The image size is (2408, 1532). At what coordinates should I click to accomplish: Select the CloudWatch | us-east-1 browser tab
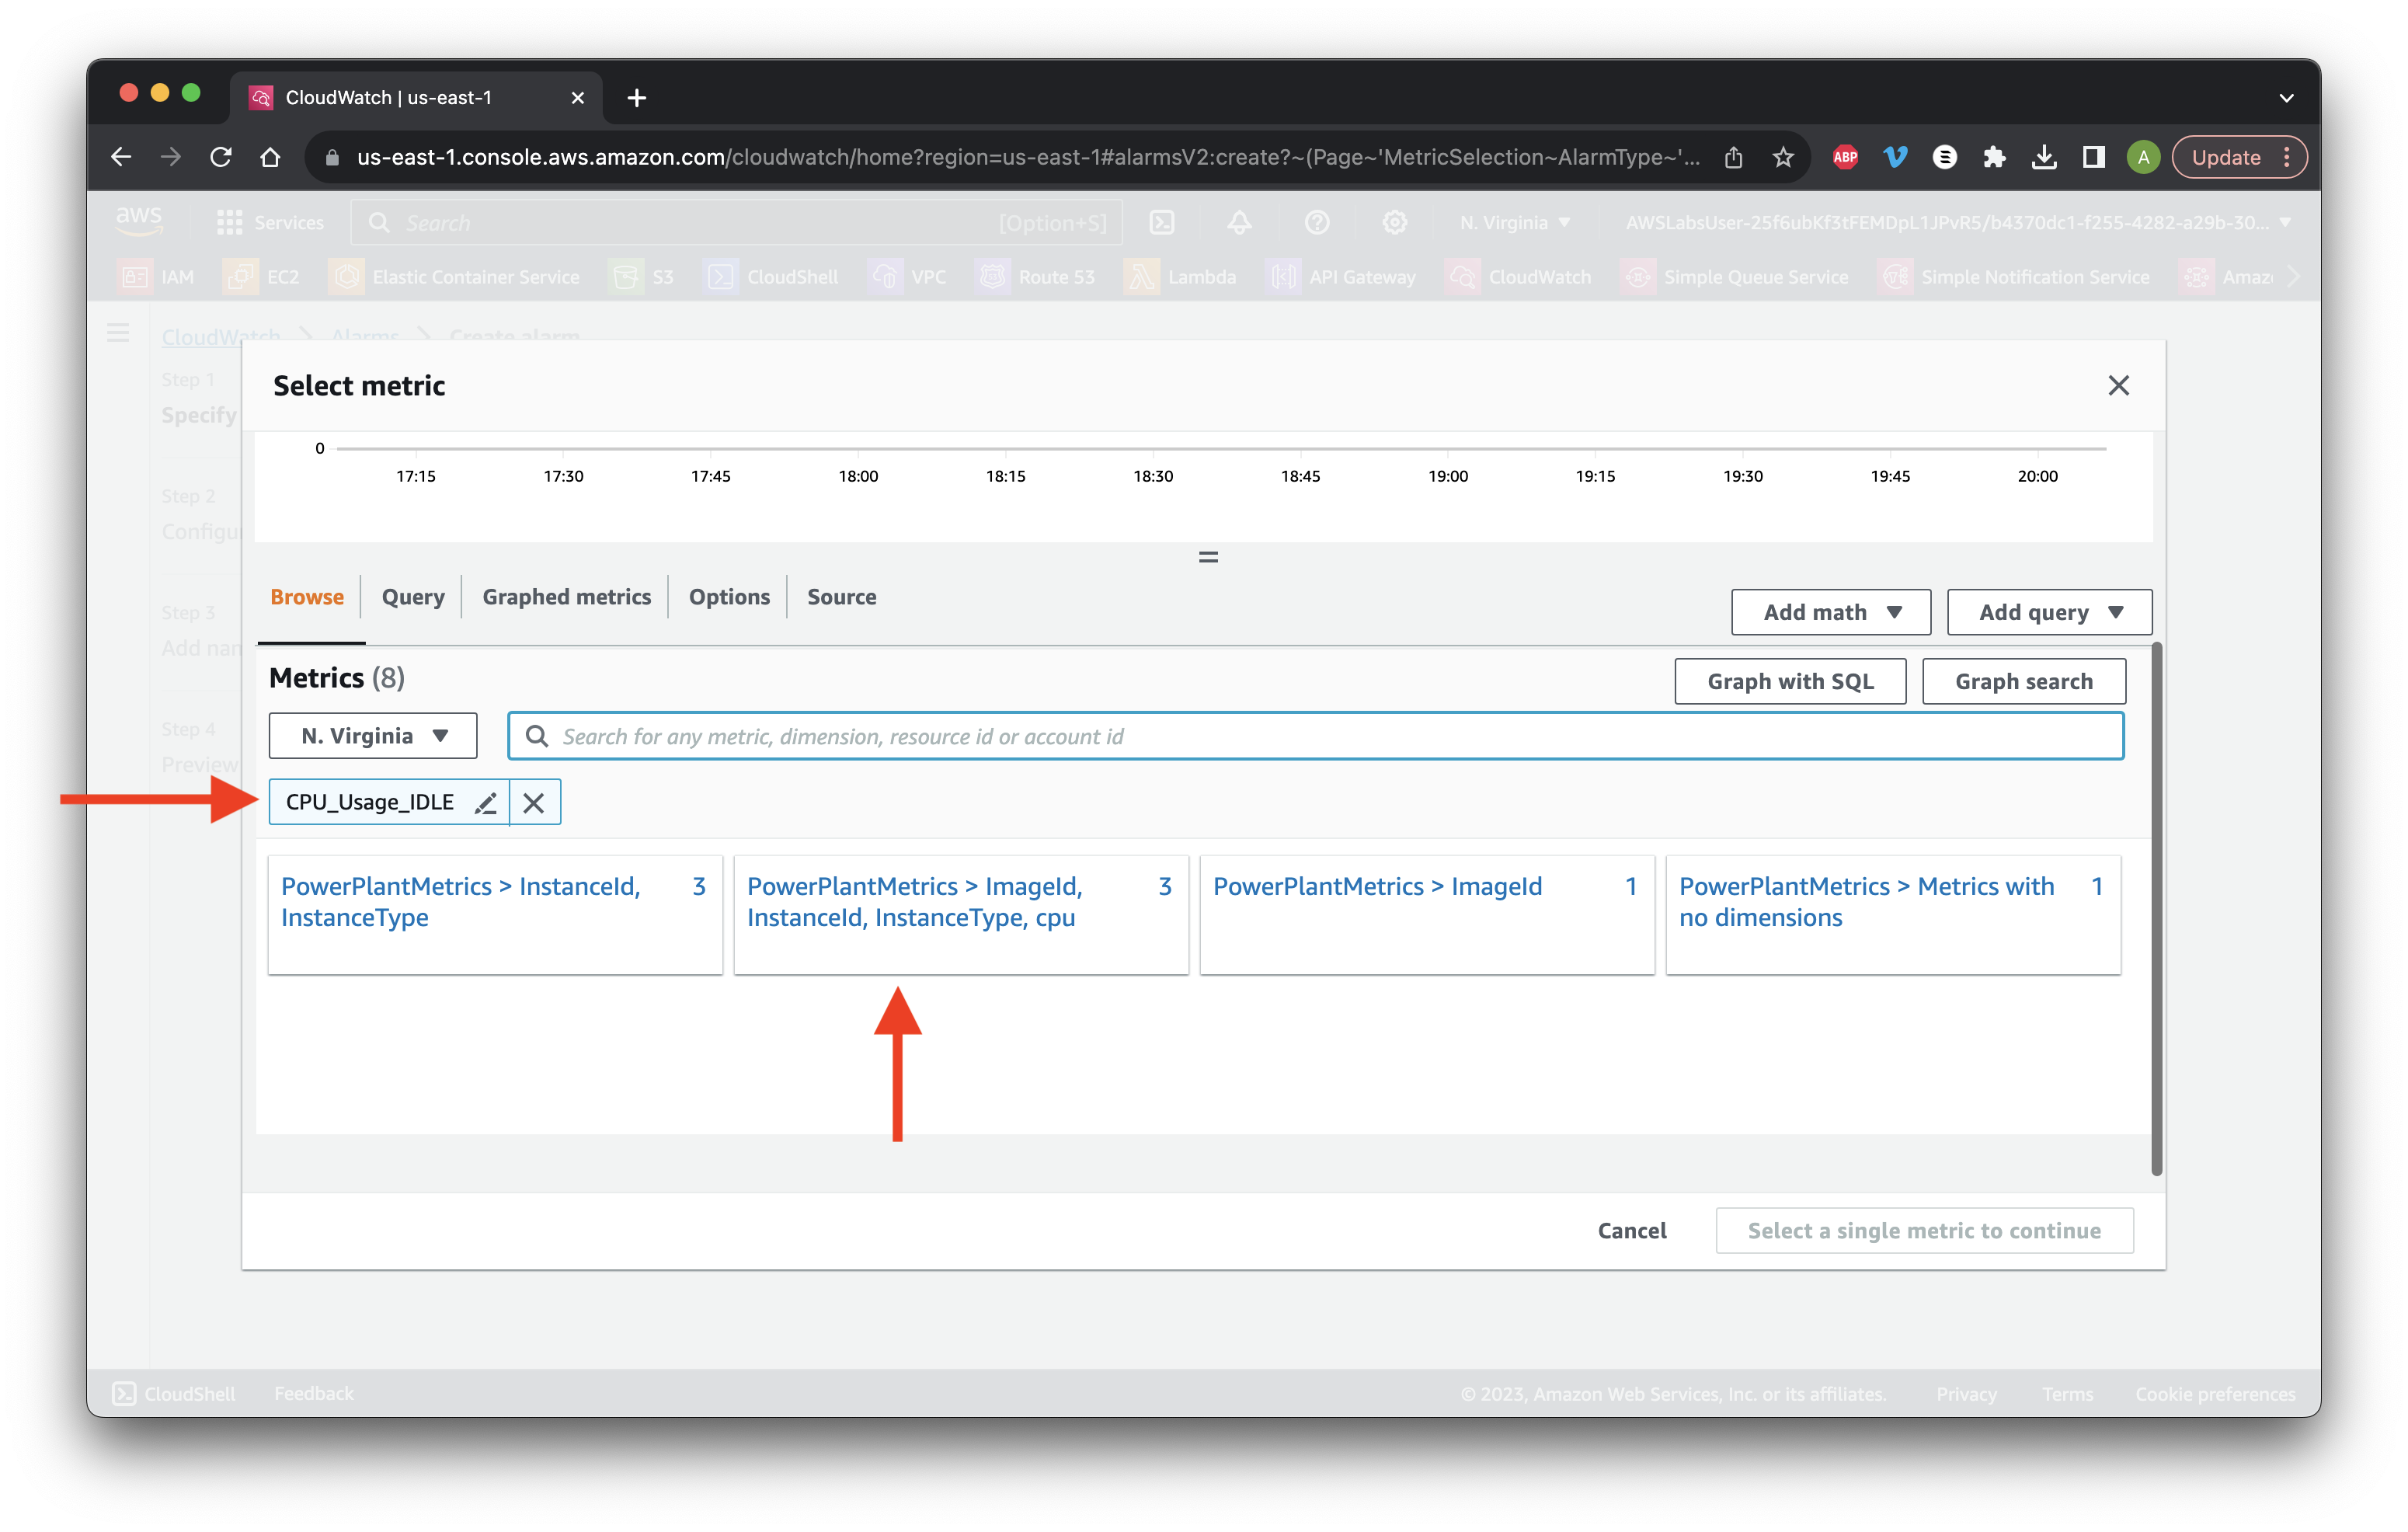tap(416, 98)
